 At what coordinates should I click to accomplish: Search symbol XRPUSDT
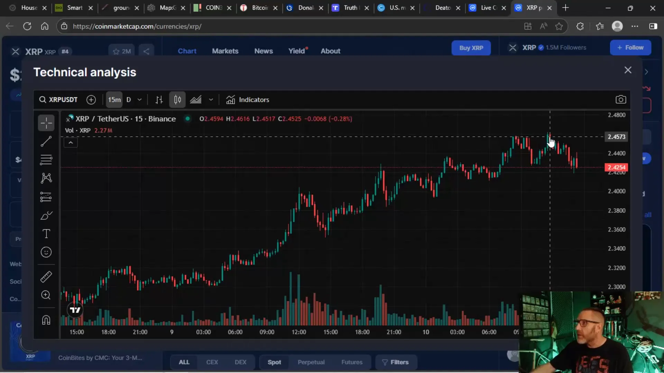click(x=58, y=100)
